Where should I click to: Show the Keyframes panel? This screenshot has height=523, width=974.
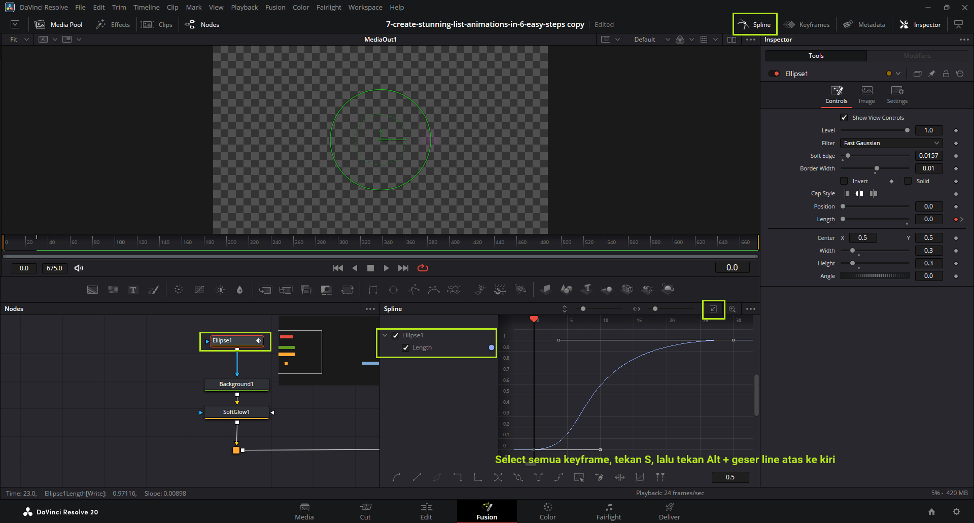(807, 24)
